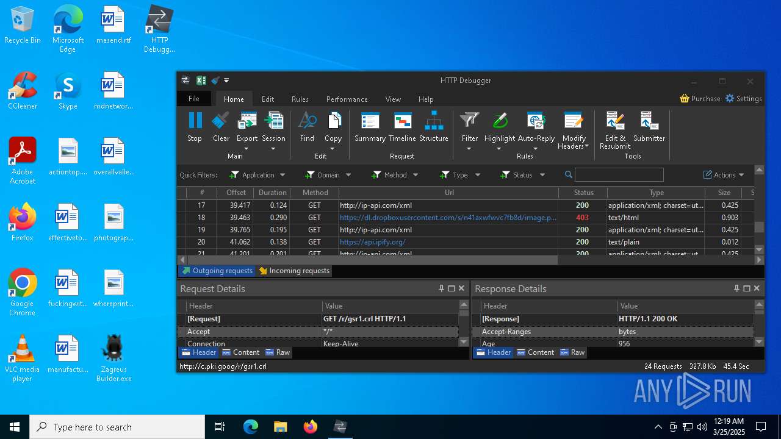
Task: Show Request Details Content tab
Action: point(240,352)
